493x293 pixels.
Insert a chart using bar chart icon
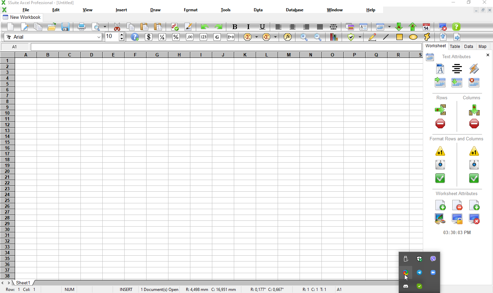click(x=334, y=37)
